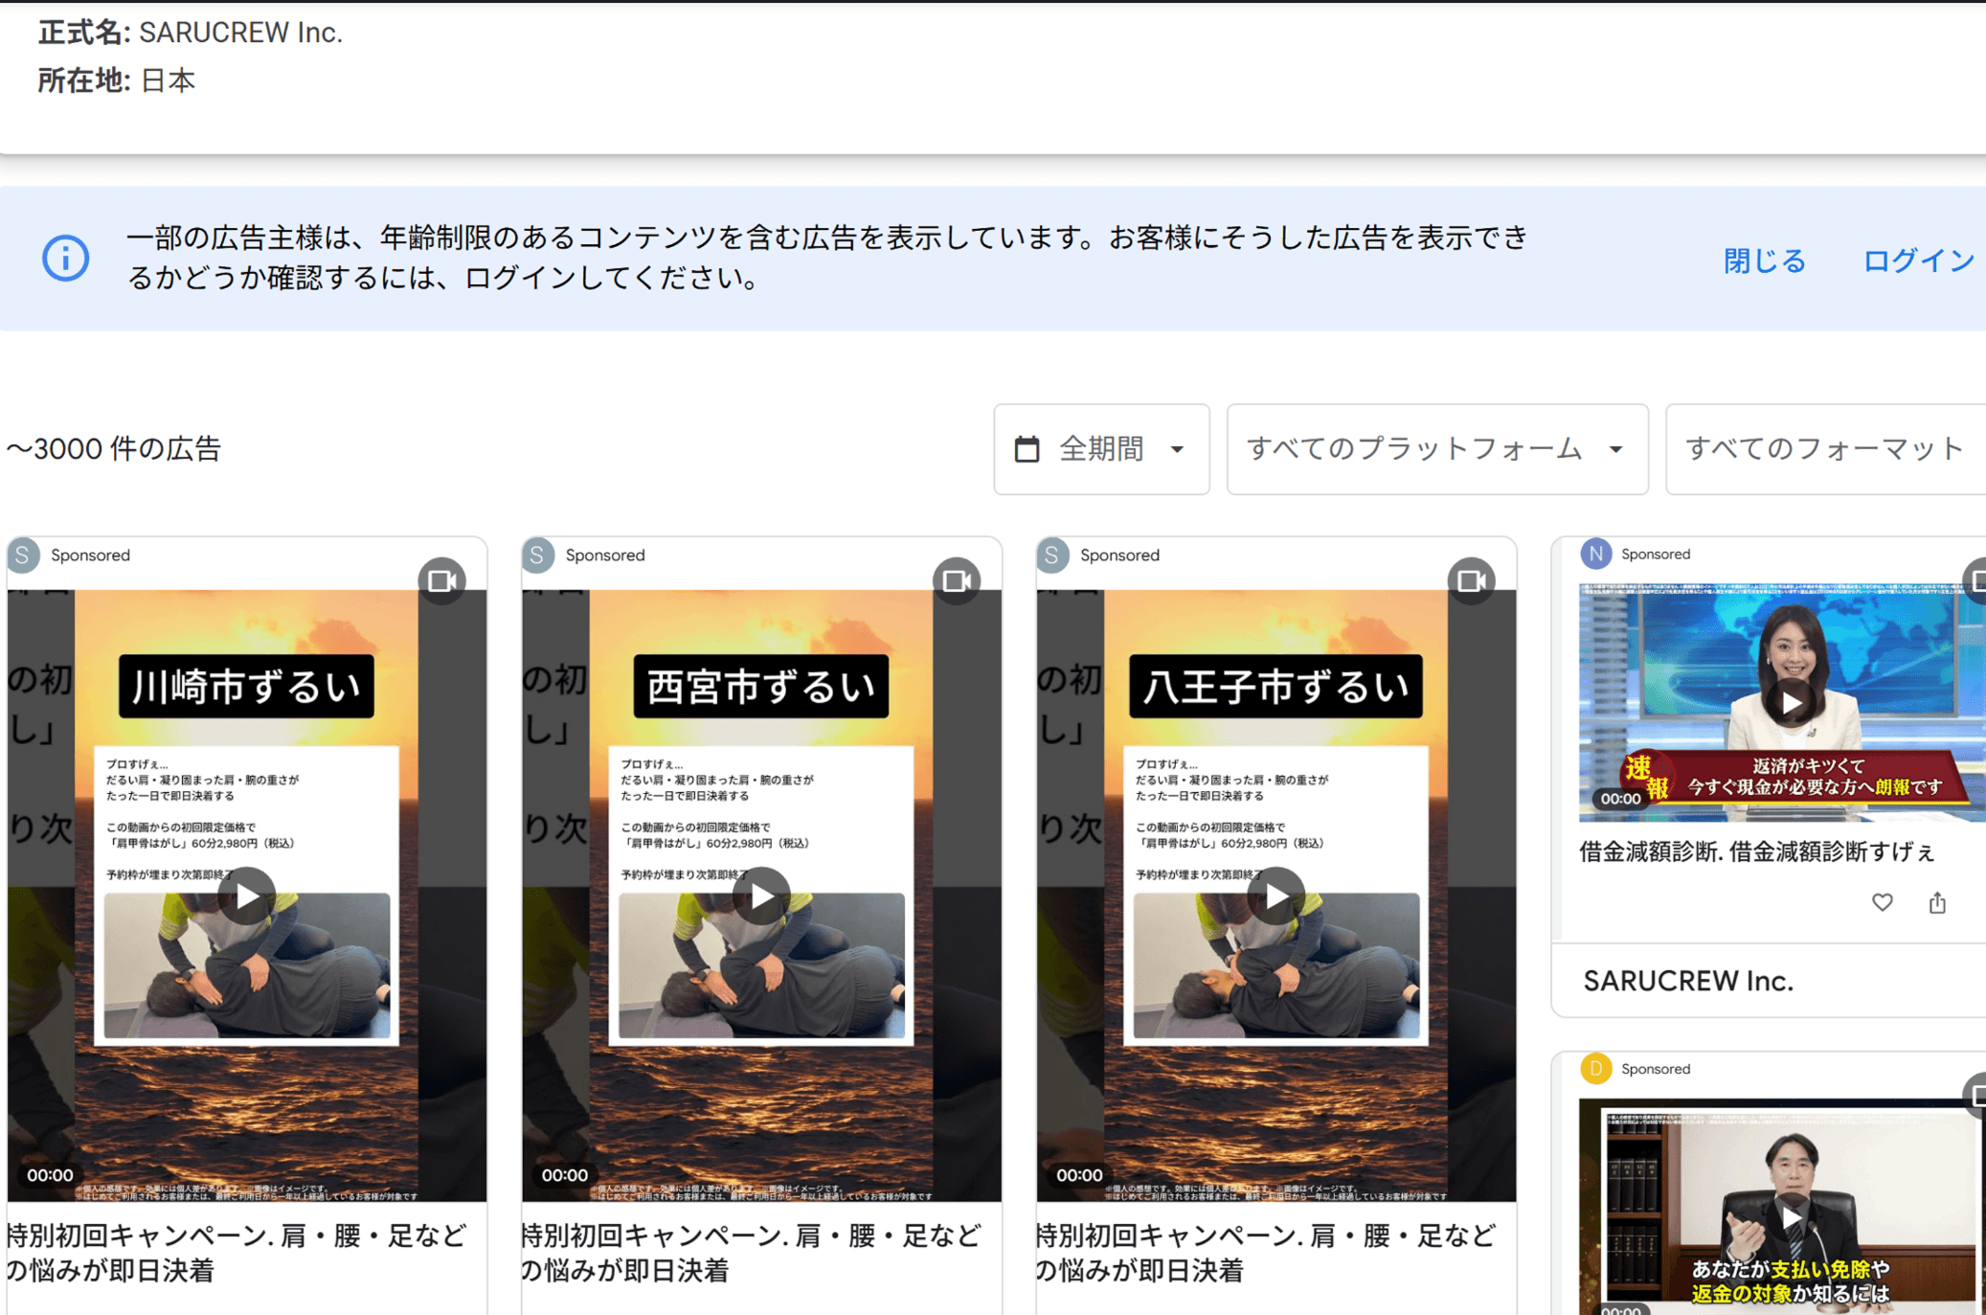Play the 八王子市ずるい video ad
1986x1315 pixels.
pos(1276,896)
